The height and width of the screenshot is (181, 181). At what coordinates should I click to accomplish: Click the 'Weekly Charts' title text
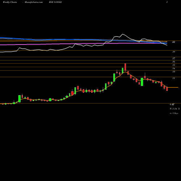[10, 2]
